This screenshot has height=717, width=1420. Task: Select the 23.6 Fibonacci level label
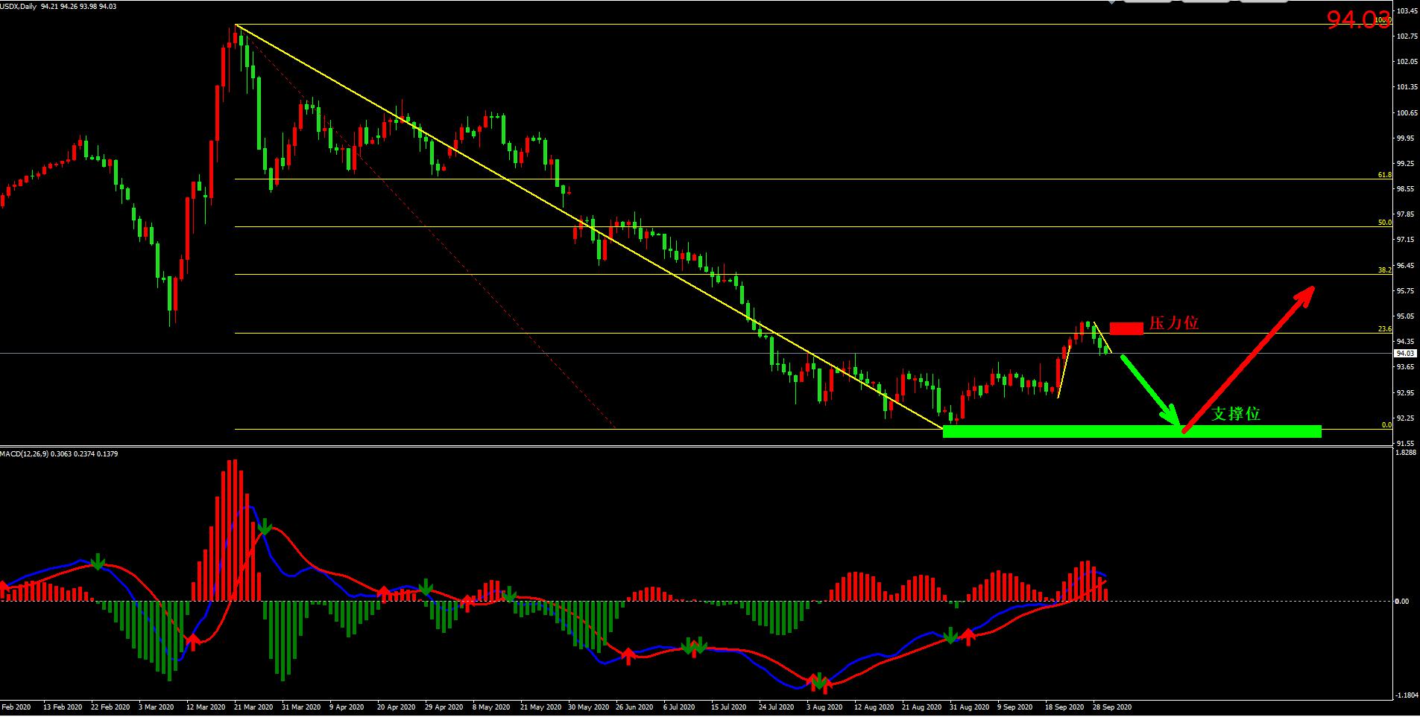coord(1384,328)
